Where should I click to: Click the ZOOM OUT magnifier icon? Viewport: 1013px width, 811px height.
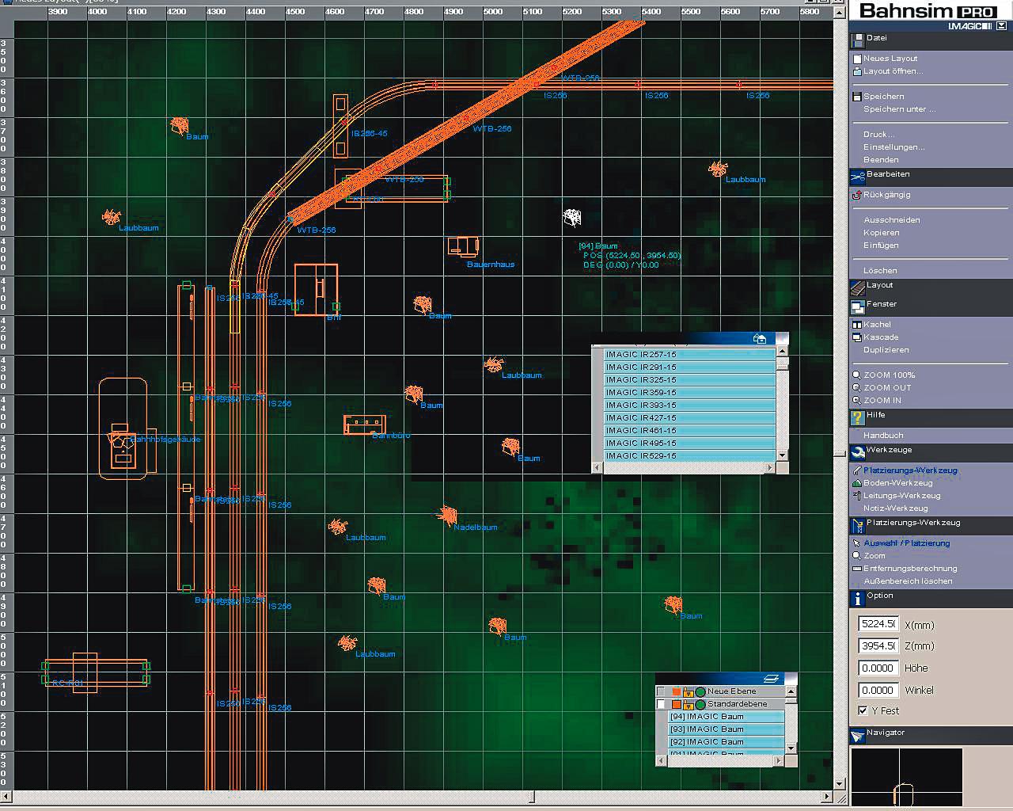coord(857,388)
